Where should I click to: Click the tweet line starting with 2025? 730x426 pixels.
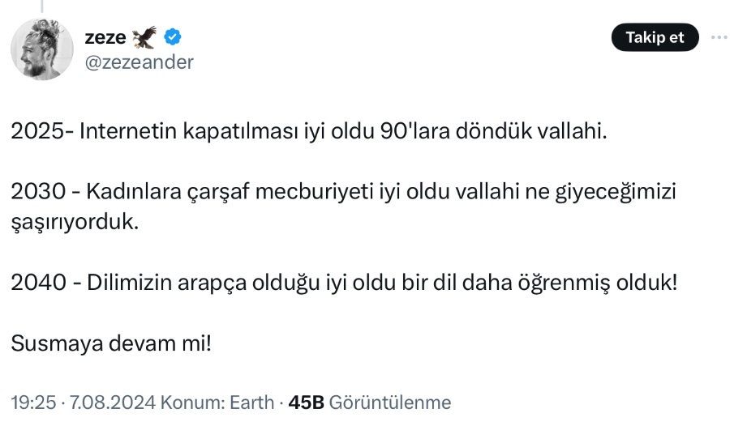(x=308, y=132)
